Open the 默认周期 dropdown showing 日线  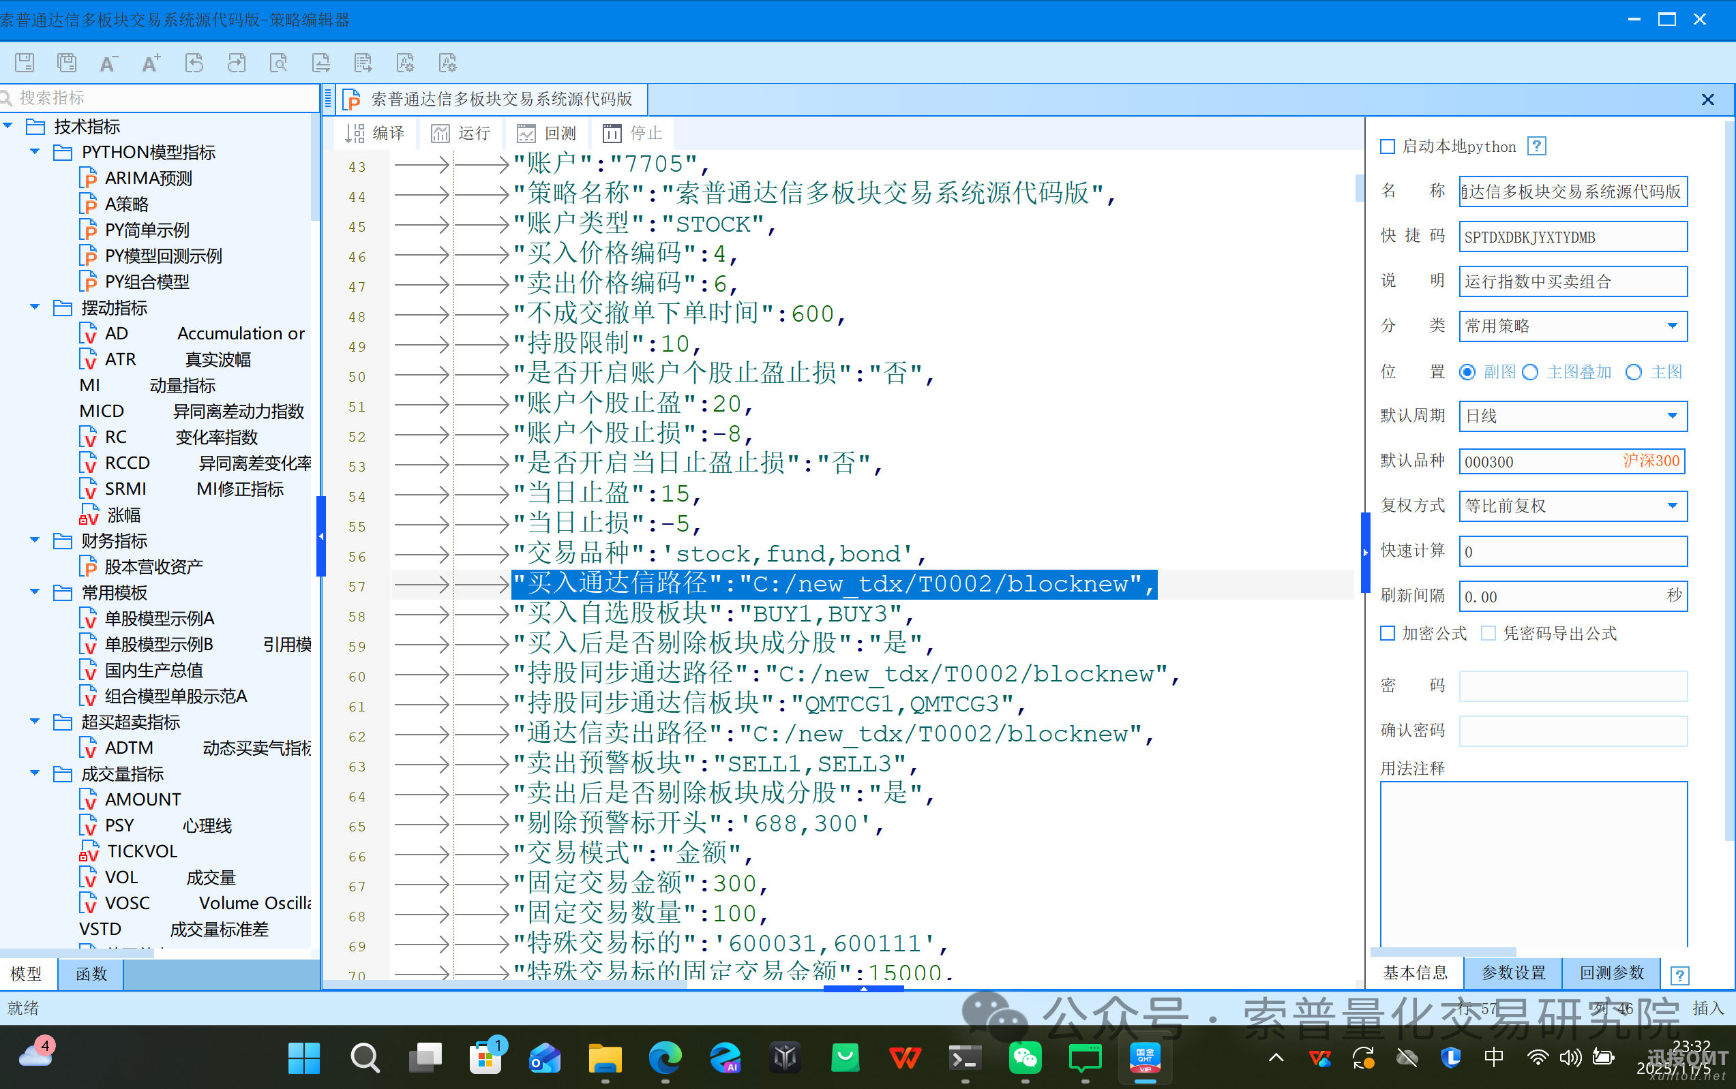coord(1673,416)
